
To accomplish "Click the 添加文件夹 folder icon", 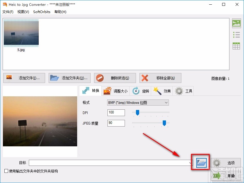I will point(54,78).
